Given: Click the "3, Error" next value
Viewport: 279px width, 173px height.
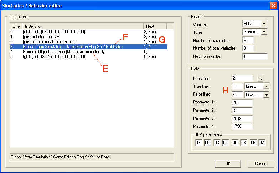Looking at the screenshot, I should [x=150, y=32].
